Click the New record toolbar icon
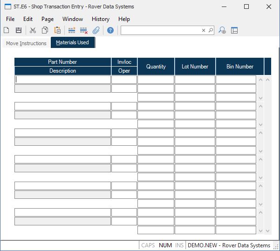The image size is (280, 251). click(7, 30)
